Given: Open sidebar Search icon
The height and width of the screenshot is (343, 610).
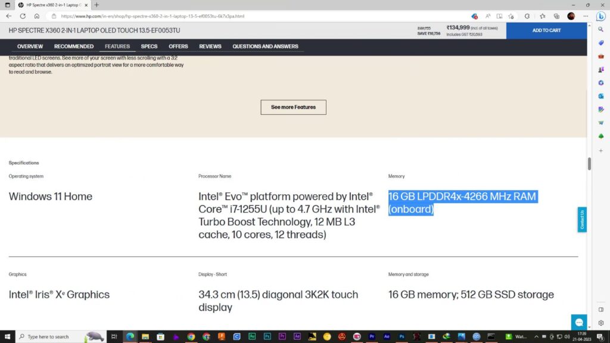Looking at the screenshot, I should click(601, 30).
